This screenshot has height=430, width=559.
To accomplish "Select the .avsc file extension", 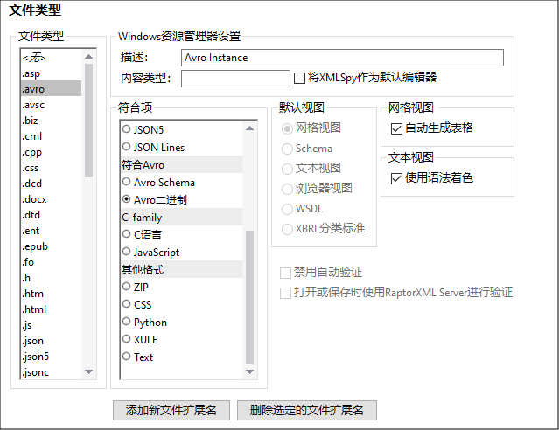I will tap(51, 105).
